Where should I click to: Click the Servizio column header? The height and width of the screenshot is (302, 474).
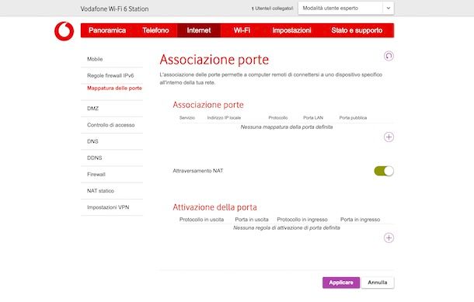[187, 118]
